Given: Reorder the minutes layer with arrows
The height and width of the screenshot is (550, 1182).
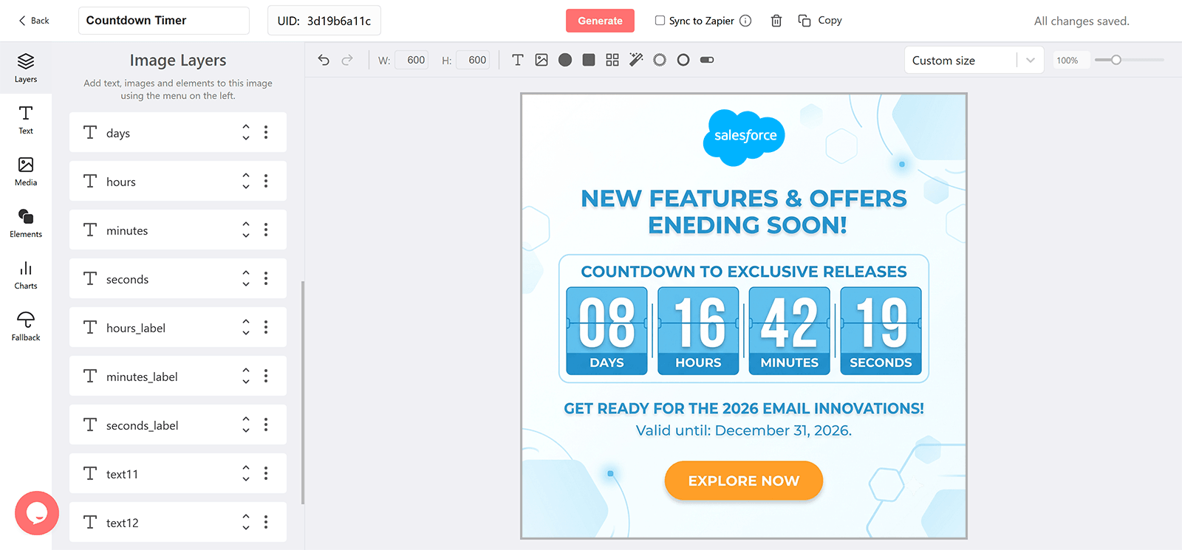Looking at the screenshot, I should coord(246,230).
